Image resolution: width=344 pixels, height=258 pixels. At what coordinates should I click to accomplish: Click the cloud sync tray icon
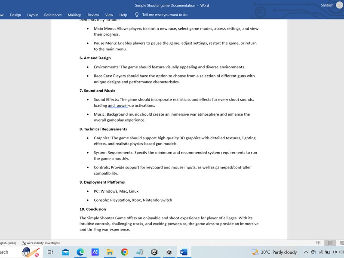pos(313,252)
